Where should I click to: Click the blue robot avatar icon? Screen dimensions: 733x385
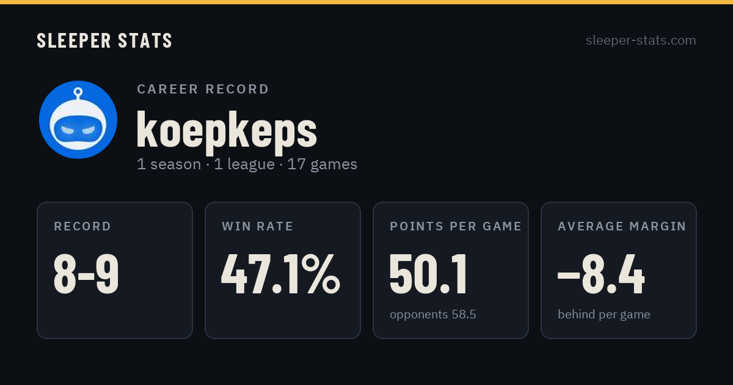pyautogui.click(x=78, y=120)
